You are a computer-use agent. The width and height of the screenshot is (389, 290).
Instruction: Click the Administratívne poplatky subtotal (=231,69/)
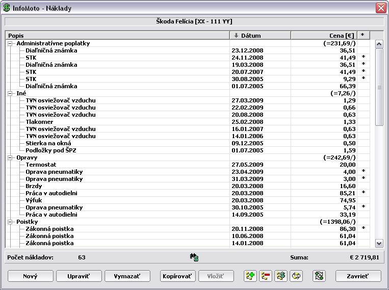coord(340,44)
